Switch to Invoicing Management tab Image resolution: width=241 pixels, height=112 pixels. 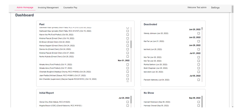(x=48, y=7)
